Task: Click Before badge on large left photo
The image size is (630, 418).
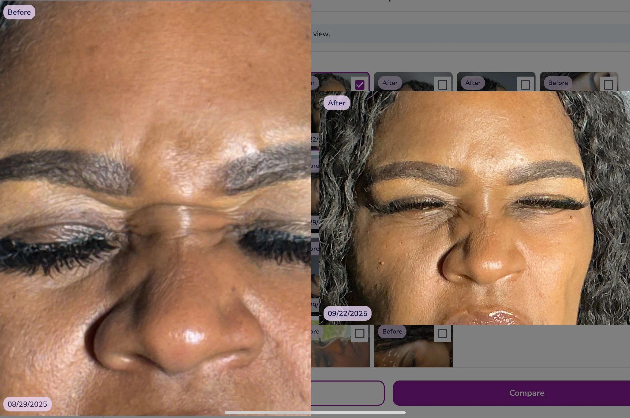Action: [19, 12]
